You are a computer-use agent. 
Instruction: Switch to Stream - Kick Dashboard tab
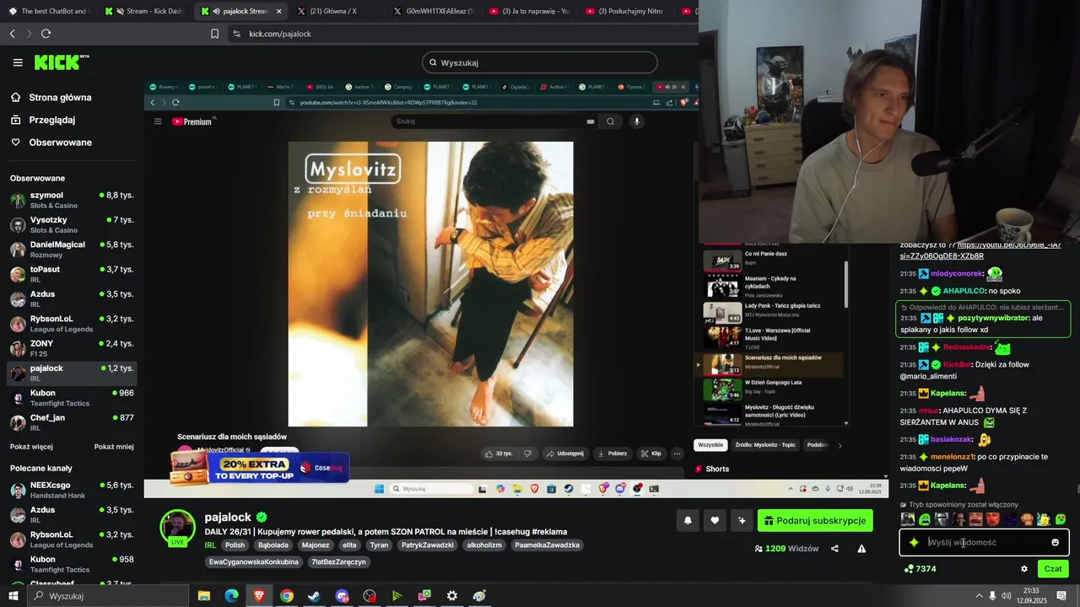(x=145, y=11)
